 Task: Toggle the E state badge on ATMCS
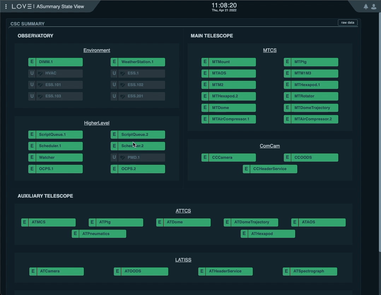click(24, 222)
